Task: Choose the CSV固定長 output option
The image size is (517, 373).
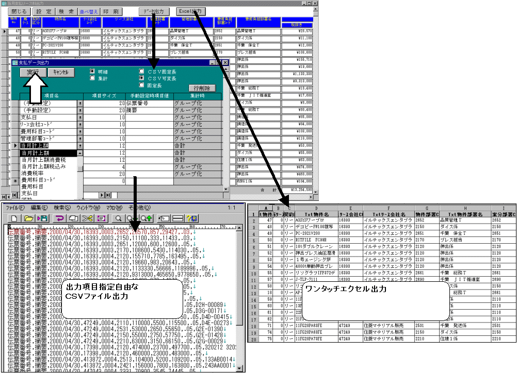Action: (x=142, y=71)
